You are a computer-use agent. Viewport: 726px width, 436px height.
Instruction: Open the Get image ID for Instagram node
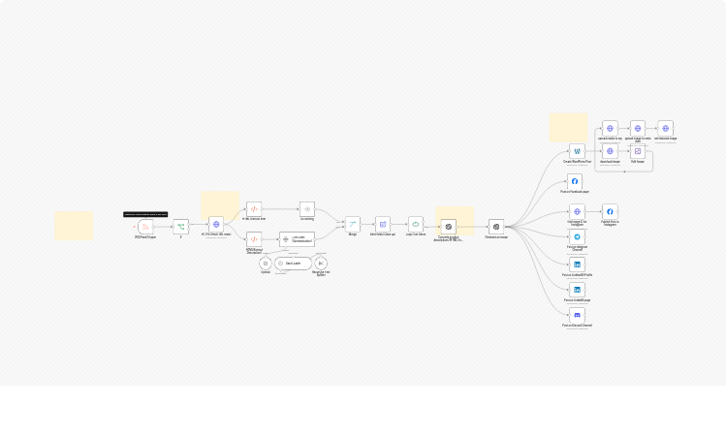point(577,211)
